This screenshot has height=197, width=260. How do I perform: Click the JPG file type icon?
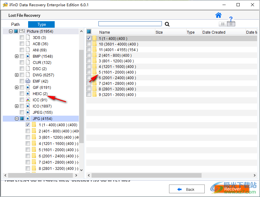28,118
